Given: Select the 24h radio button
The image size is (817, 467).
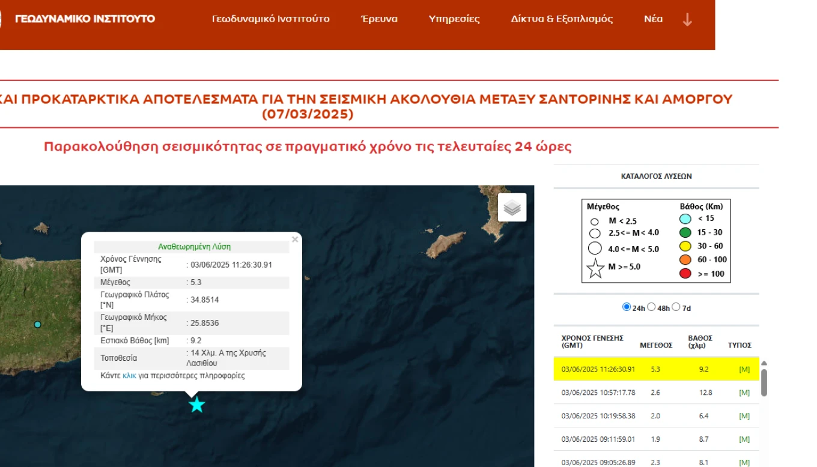Looking at the screenshot, I should coord(625,307).
